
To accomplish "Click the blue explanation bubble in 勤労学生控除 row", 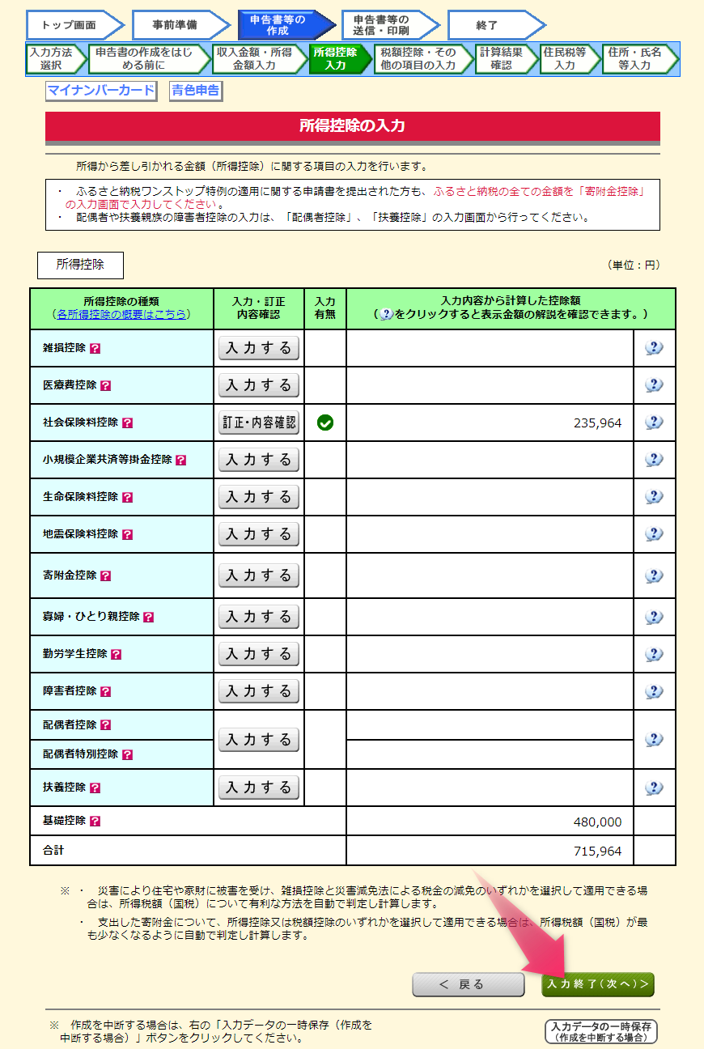I will pos(654,654).
